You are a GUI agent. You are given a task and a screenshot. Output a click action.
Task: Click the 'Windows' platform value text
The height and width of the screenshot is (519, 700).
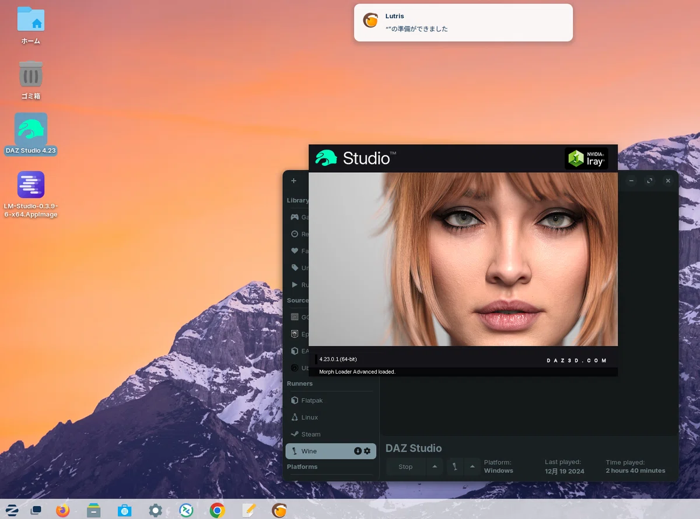[x=499, y=471]
